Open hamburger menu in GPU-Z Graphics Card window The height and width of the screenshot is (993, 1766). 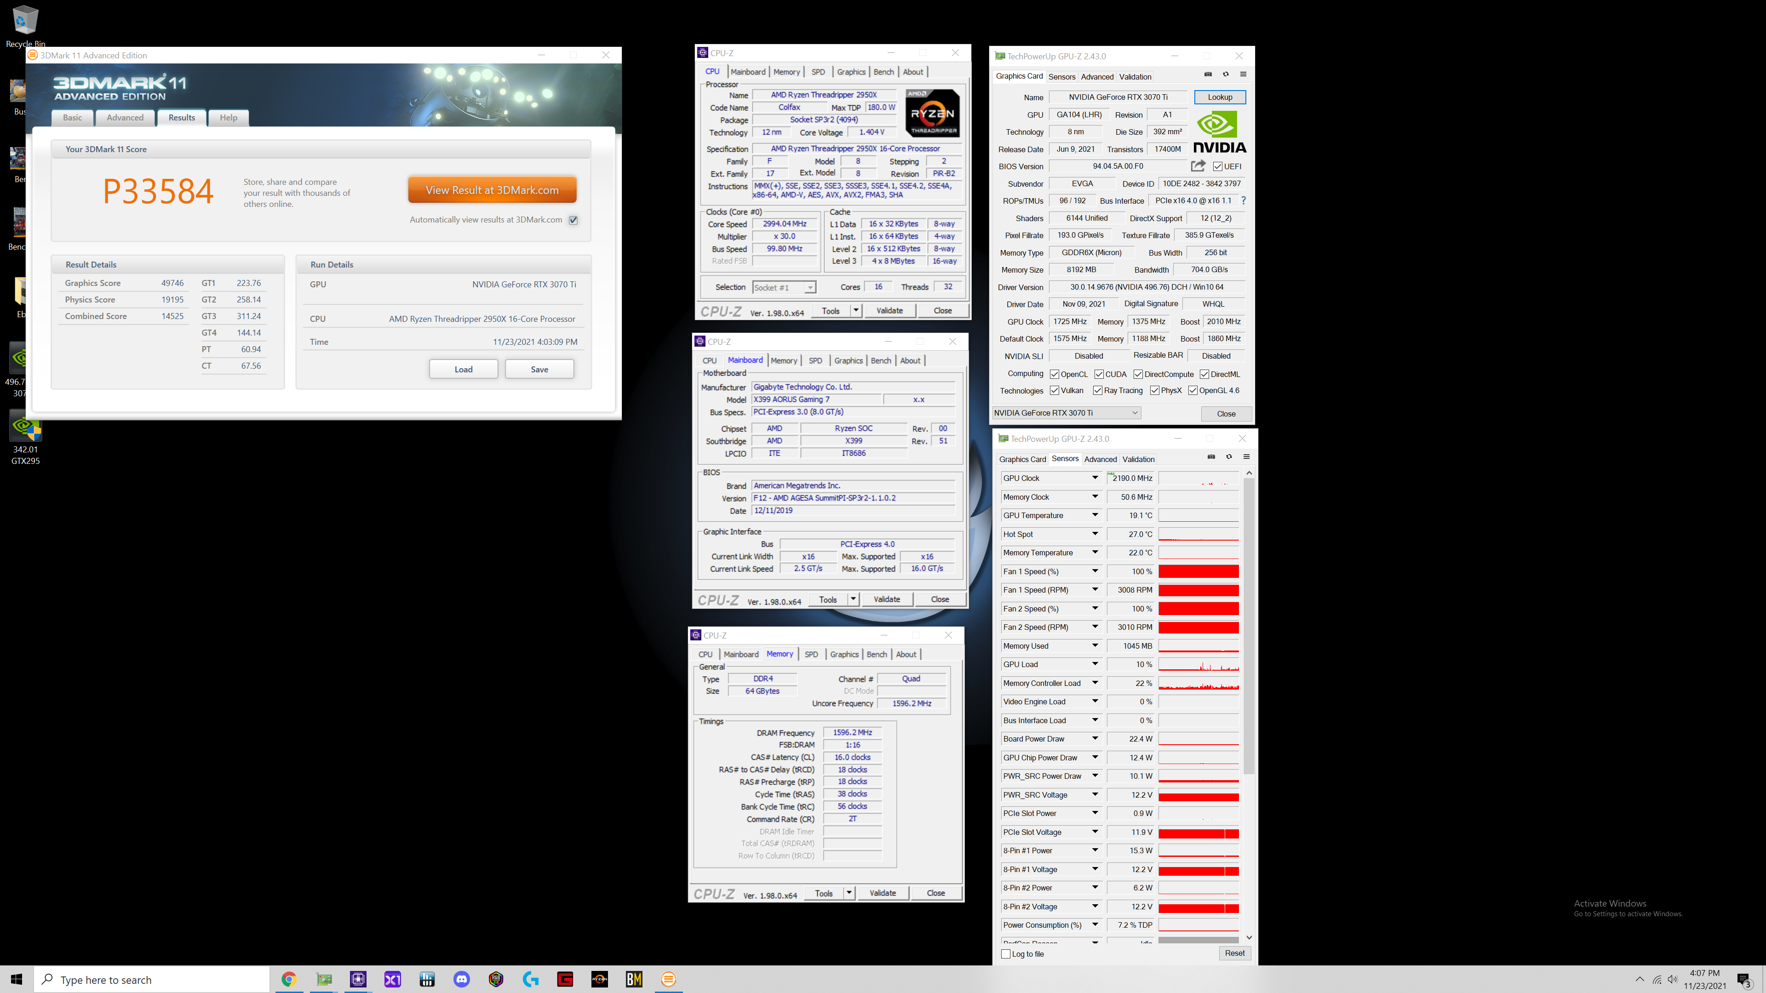(1243, 74)
